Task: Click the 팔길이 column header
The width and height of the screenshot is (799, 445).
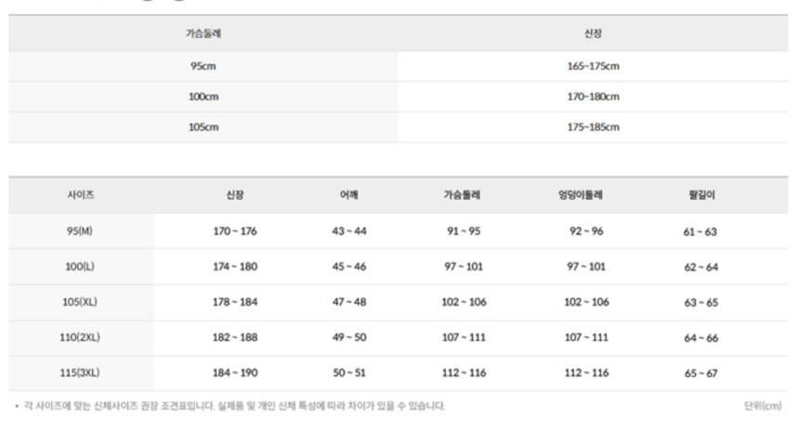Action: [701, 196]
